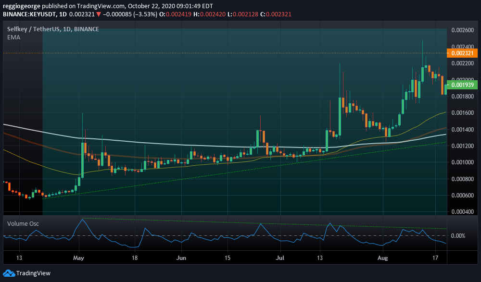Click the EMA indicator label
Viewport: 481px width, 282px height.
click(x=13, y=37)
